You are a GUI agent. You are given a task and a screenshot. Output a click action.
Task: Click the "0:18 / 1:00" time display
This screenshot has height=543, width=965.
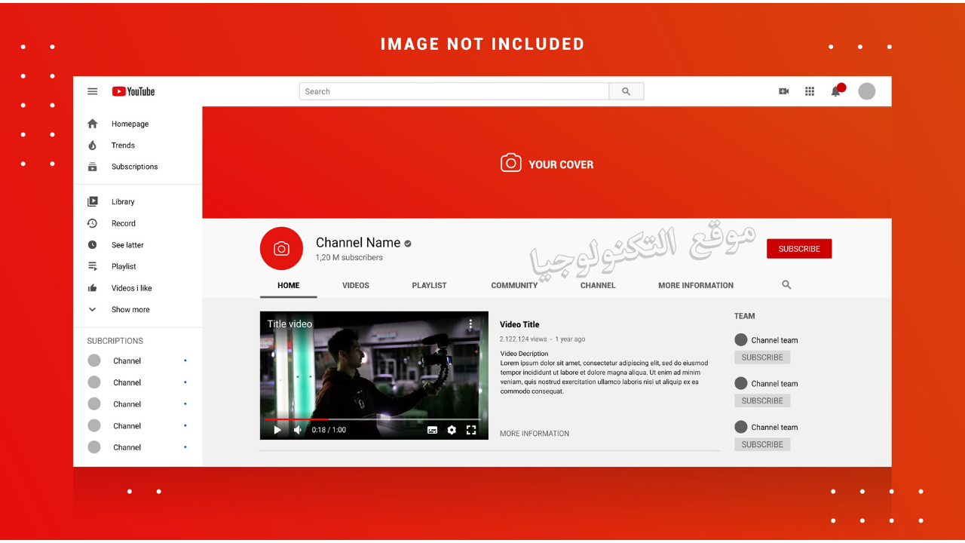329,430
